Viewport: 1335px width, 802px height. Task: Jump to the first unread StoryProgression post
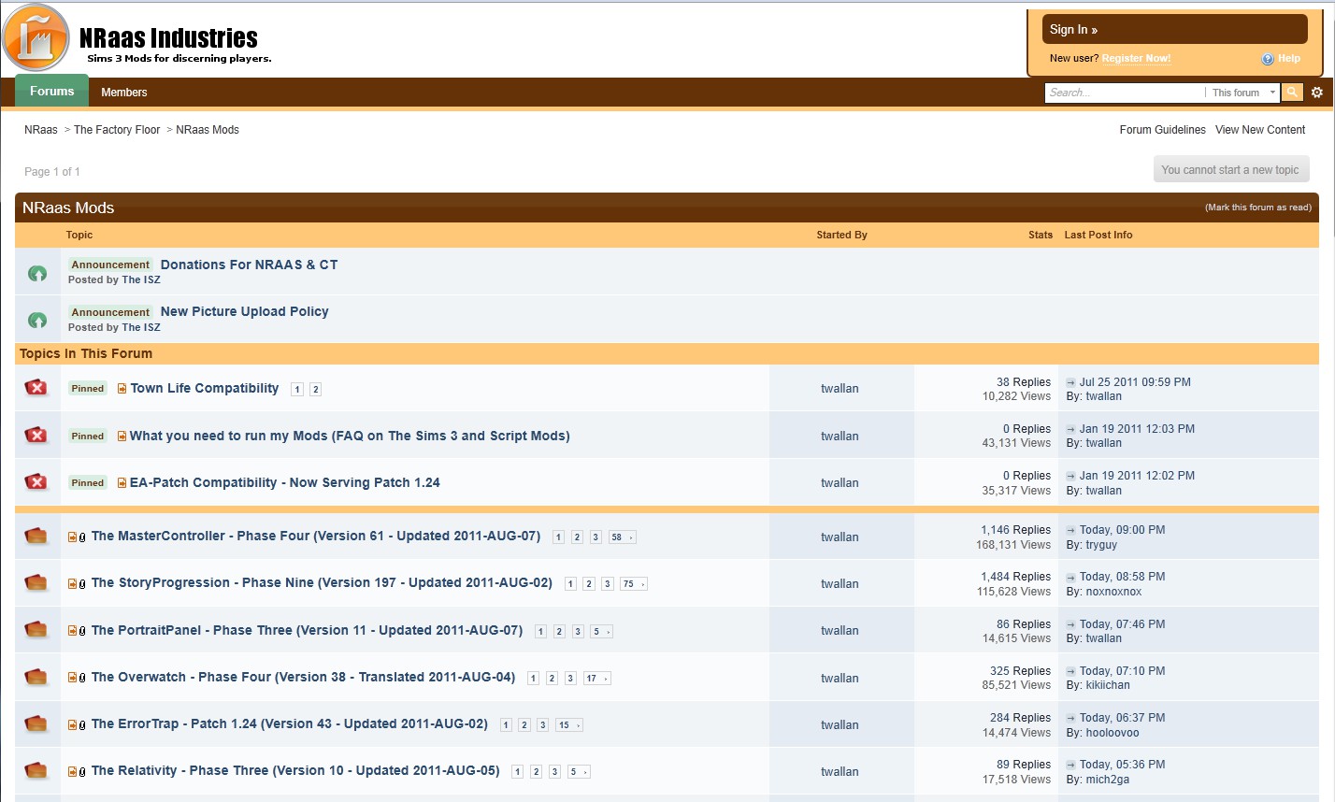[x=72, y=583]
